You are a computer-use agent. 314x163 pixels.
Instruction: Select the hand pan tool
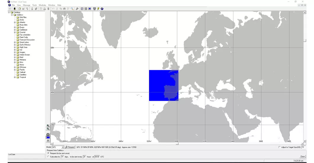pyautogui.click(x=48, y=141)
